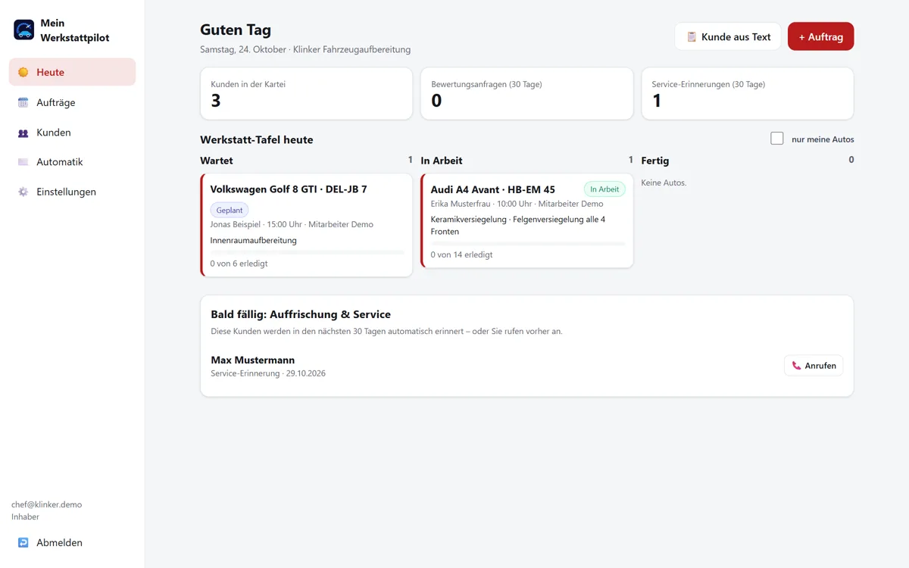Open the Heute menu item
Image resolution: width=909 pixels, height=568 pixels.
pos(73,72)
